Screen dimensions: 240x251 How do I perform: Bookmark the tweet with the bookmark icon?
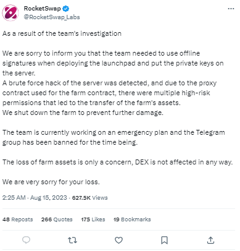pyautogui.click(x=165, y=240)
